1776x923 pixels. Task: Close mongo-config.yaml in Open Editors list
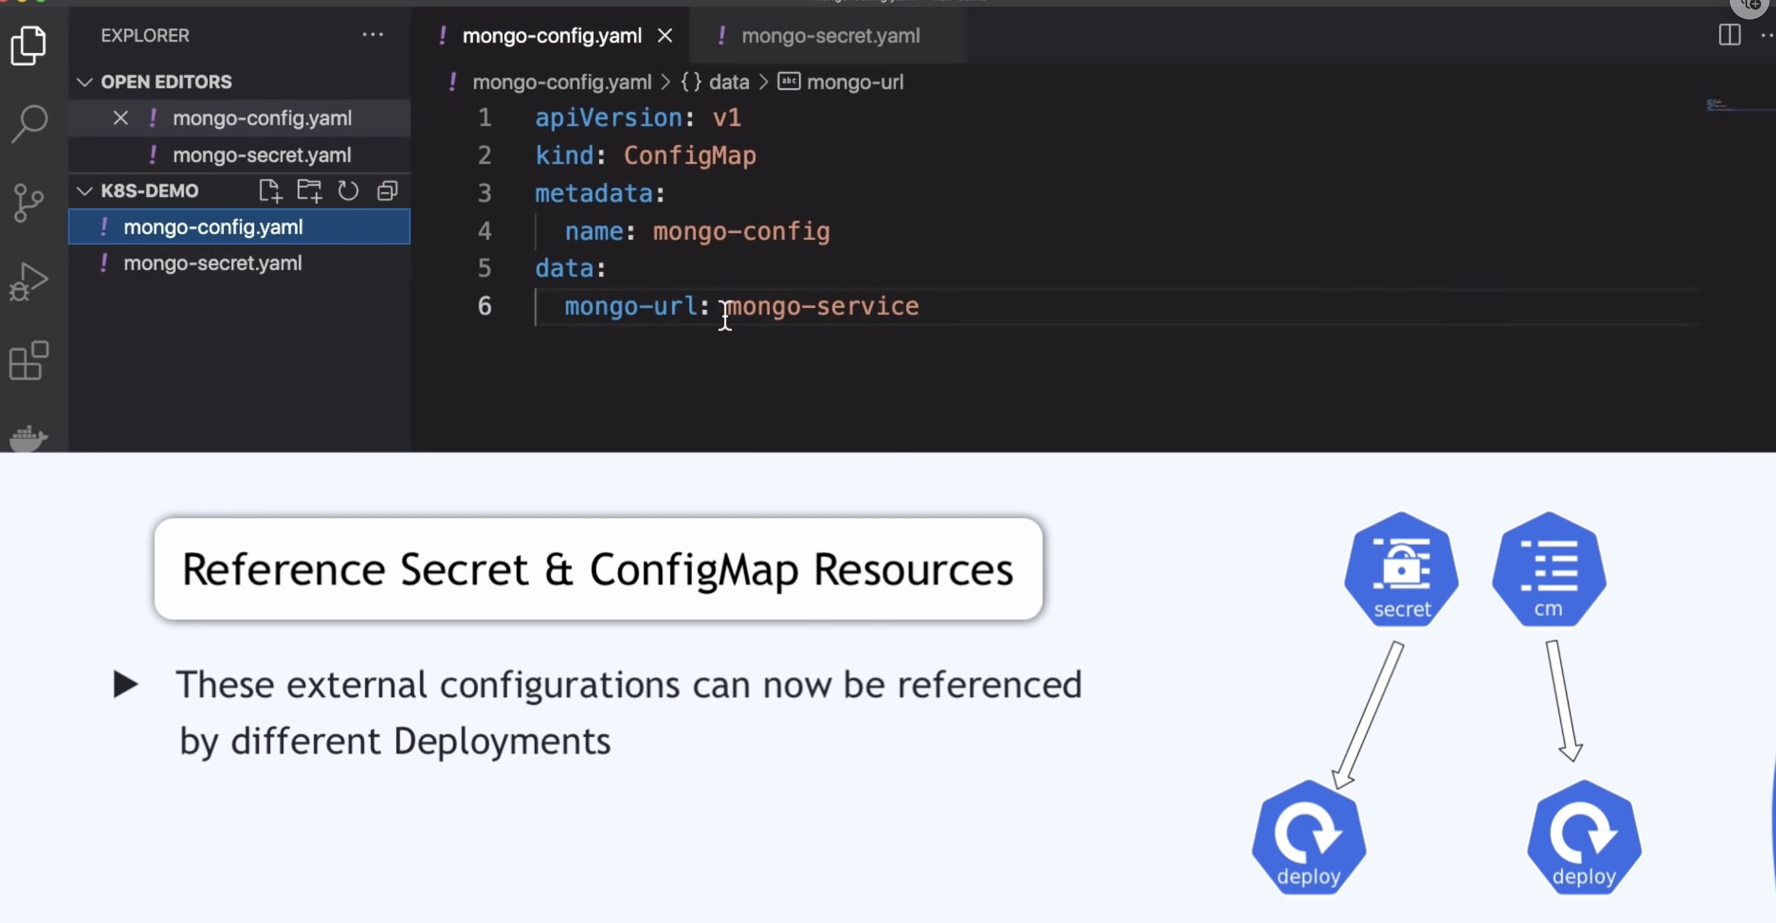click(x=121, y=118)
